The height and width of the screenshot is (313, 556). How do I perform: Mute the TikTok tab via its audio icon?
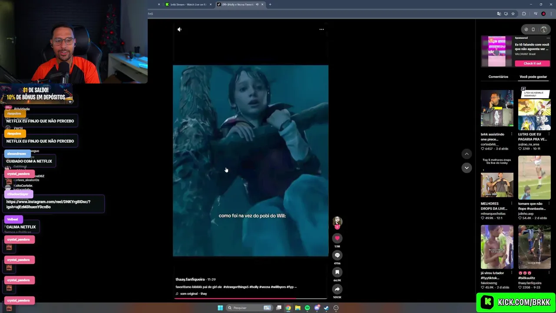point(257,4)
